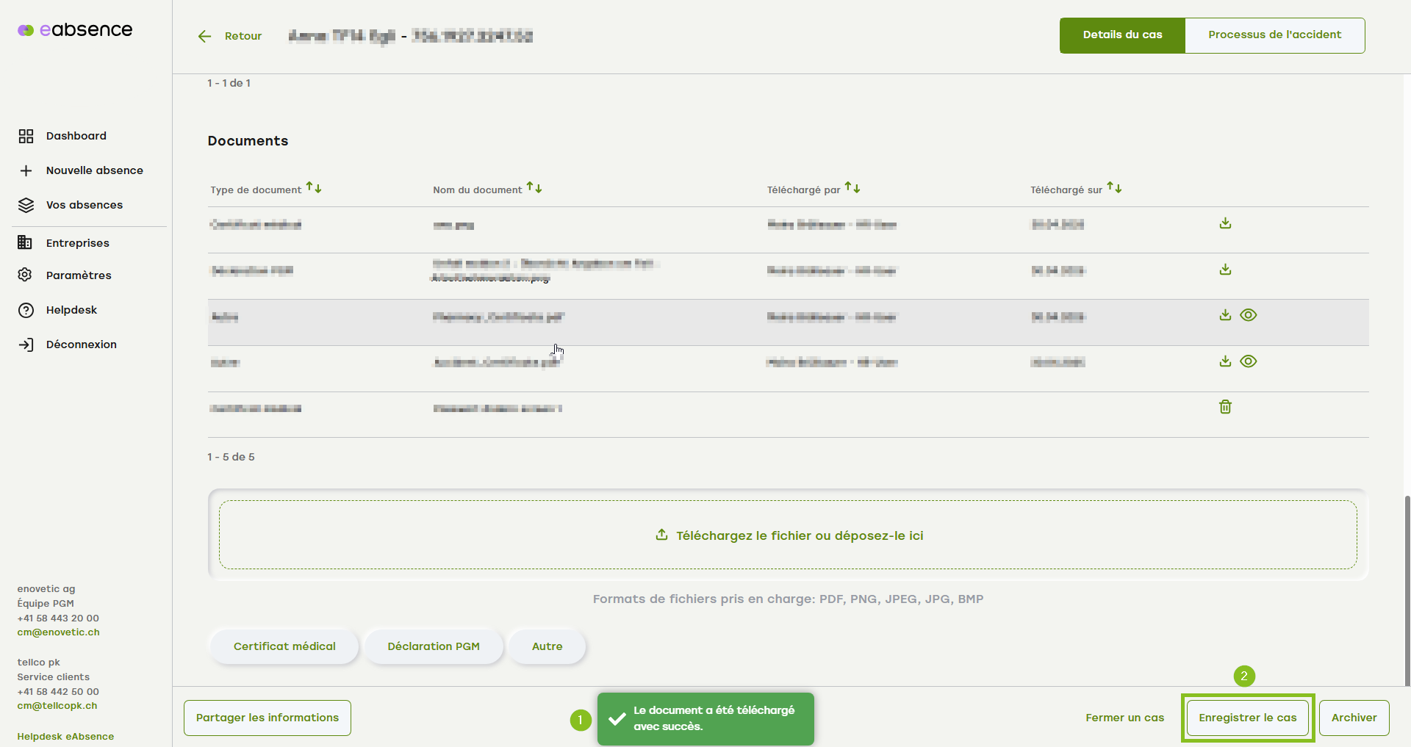Create a Nouvelle absence from sidebar
The width and height of the screenshot is (1411, 747).
pos(94,170)
